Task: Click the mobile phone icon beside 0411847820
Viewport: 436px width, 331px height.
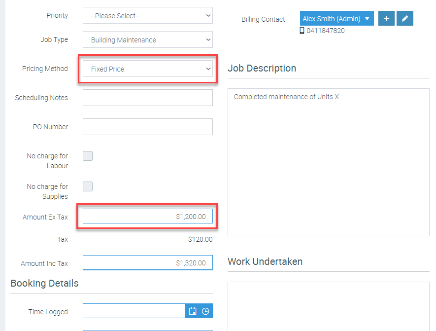Action: (302, 31)
